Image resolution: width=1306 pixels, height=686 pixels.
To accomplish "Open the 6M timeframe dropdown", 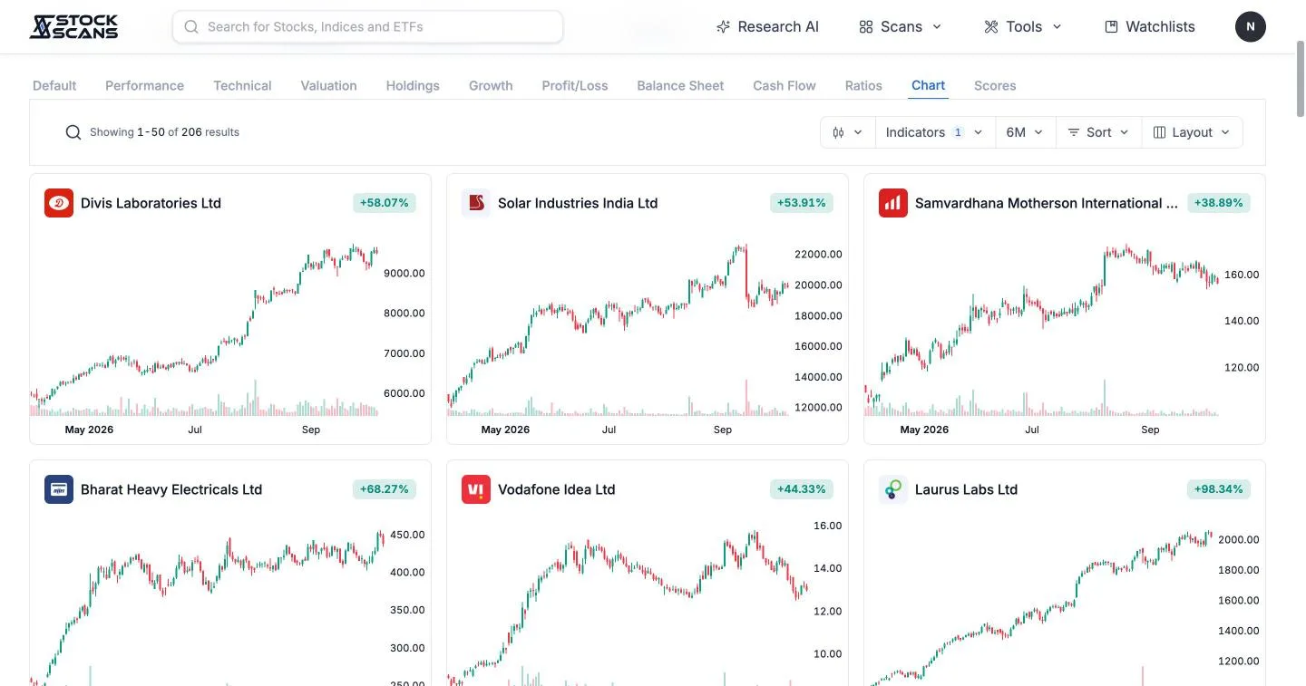I will tap(1024, 132).
